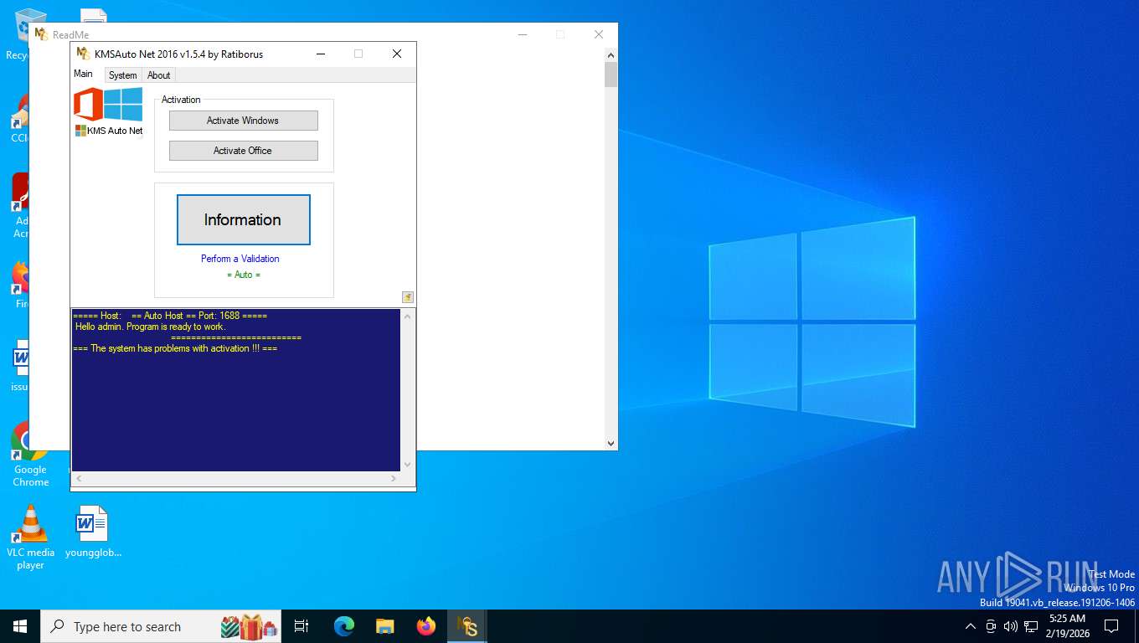The width and height of the screenshot is (1139, 643).
Task: Close the ReadMe window
Action: 599,34
